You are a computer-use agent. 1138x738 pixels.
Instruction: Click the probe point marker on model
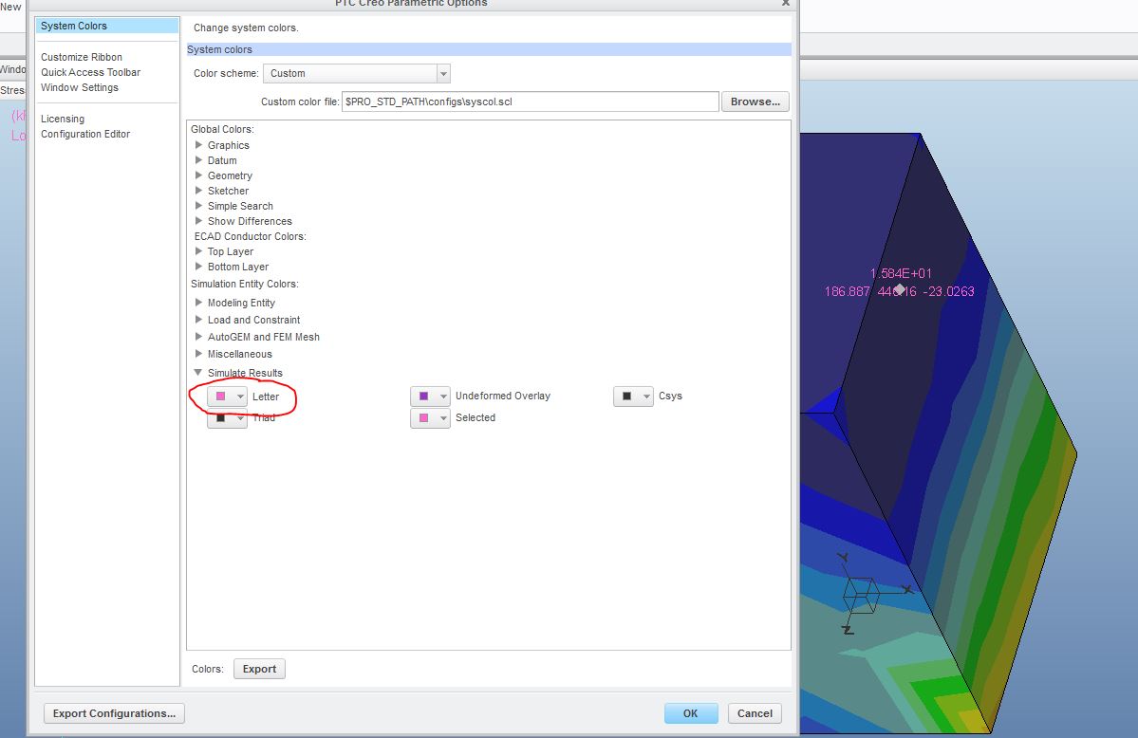pos(899,289)
